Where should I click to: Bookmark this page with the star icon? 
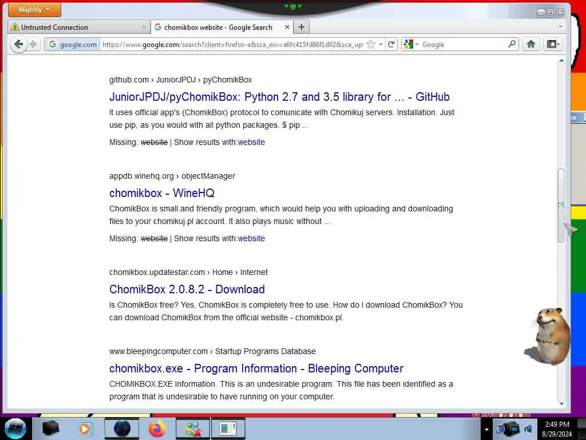(x=371, y=45)
